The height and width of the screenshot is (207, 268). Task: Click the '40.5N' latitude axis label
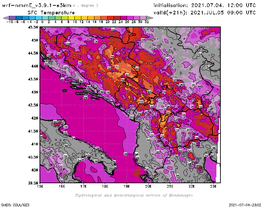(33, 157)
